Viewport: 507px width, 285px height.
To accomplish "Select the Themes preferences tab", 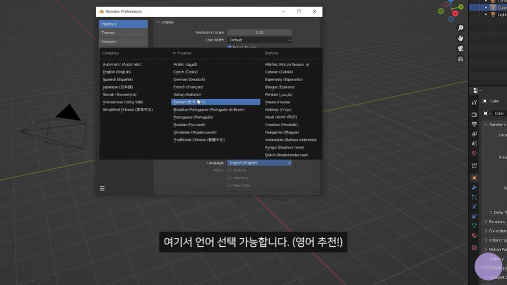I will pyautogui.click(x=123, y=33).
